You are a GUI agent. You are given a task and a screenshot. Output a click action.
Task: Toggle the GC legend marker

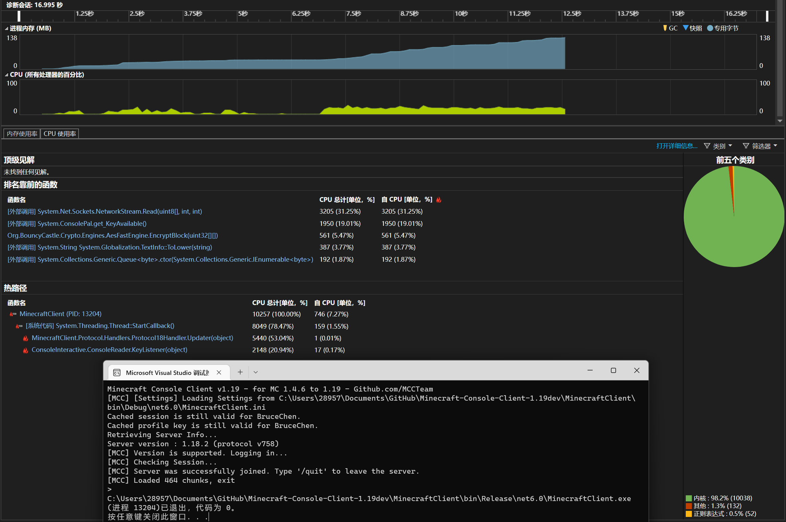click(665, 28)
